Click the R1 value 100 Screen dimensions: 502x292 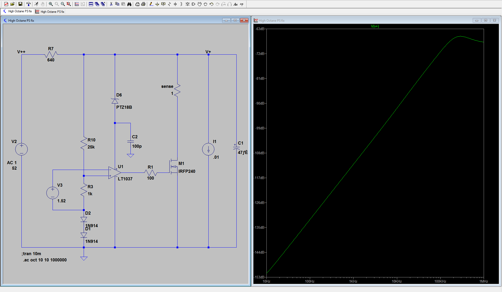(150, 178)
